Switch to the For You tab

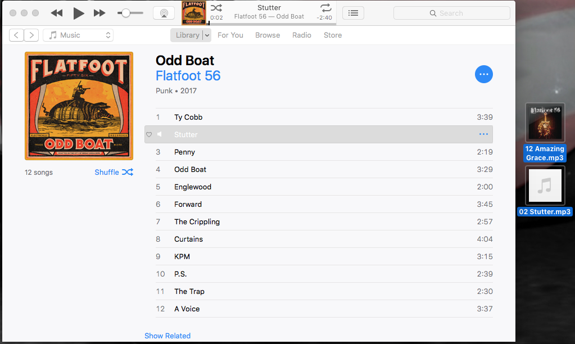click(x=230, y=35)
